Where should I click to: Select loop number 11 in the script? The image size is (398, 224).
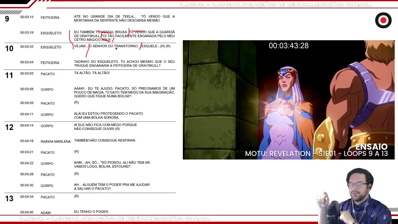click(9, 75)
